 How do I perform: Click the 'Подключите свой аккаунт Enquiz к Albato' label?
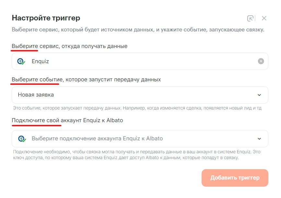67,121
